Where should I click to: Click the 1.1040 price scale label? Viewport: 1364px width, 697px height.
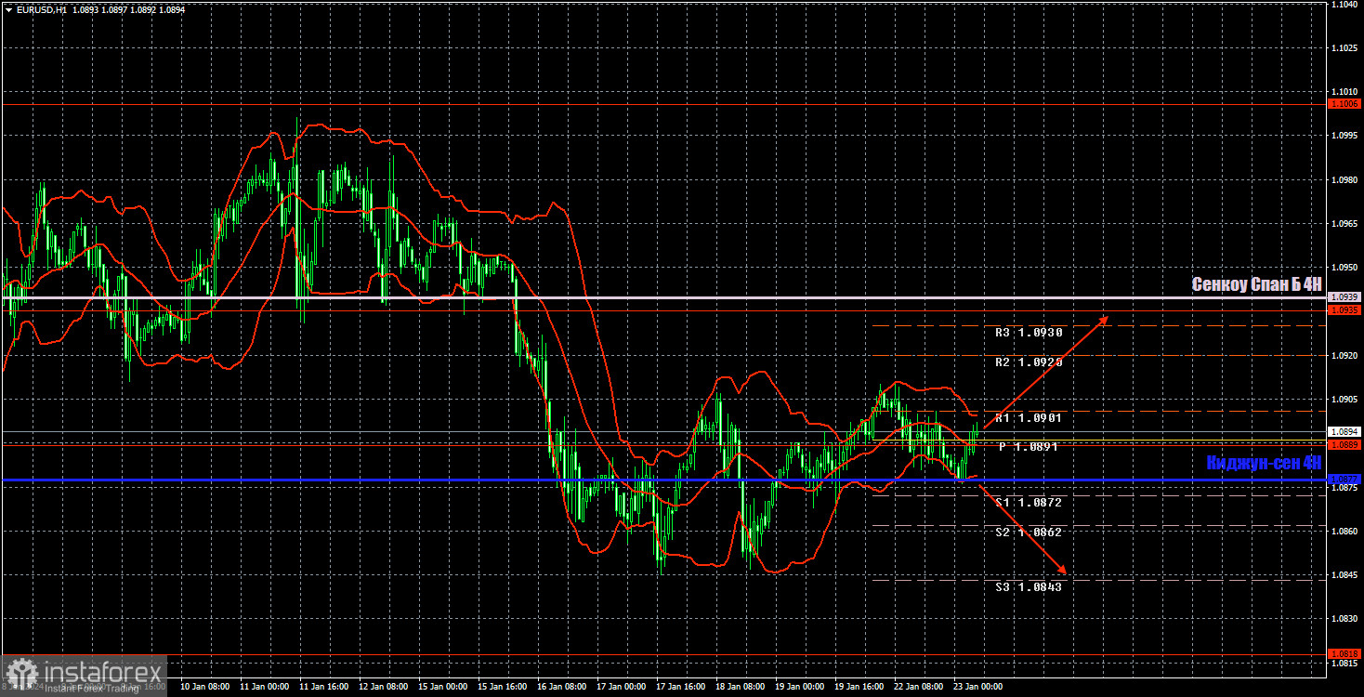pos(1344,5)
